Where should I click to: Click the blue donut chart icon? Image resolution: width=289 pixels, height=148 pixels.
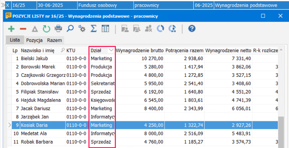160,29
